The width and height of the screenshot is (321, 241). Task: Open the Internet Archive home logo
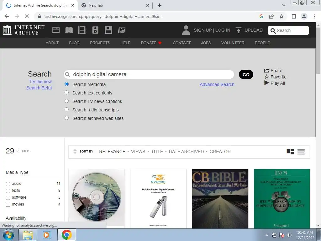[24, 30]
